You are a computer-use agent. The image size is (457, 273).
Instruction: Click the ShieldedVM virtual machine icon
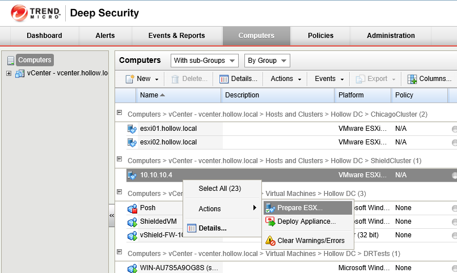pos(132,221)
